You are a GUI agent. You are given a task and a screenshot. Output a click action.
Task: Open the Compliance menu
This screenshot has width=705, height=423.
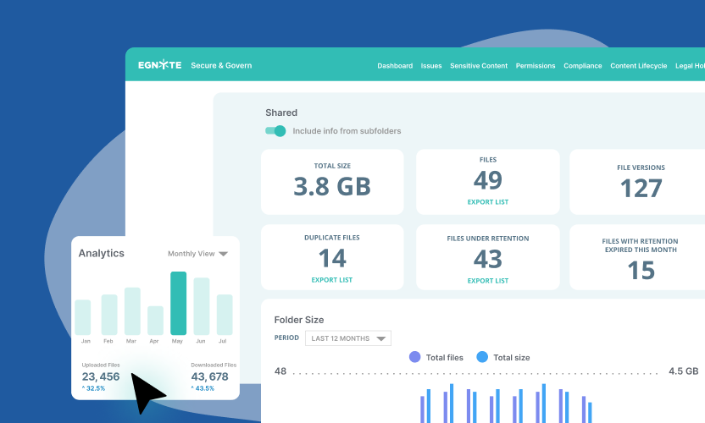(x=583, y=66)
